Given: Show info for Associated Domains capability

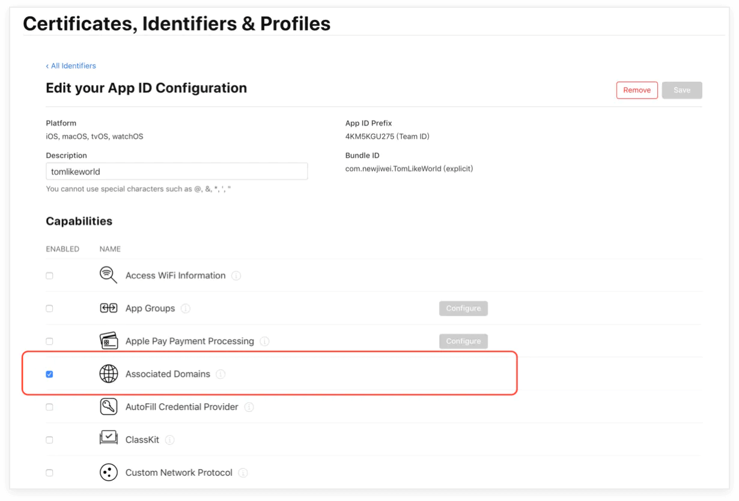Looking at the screenshot, I should tap(220, 374).
